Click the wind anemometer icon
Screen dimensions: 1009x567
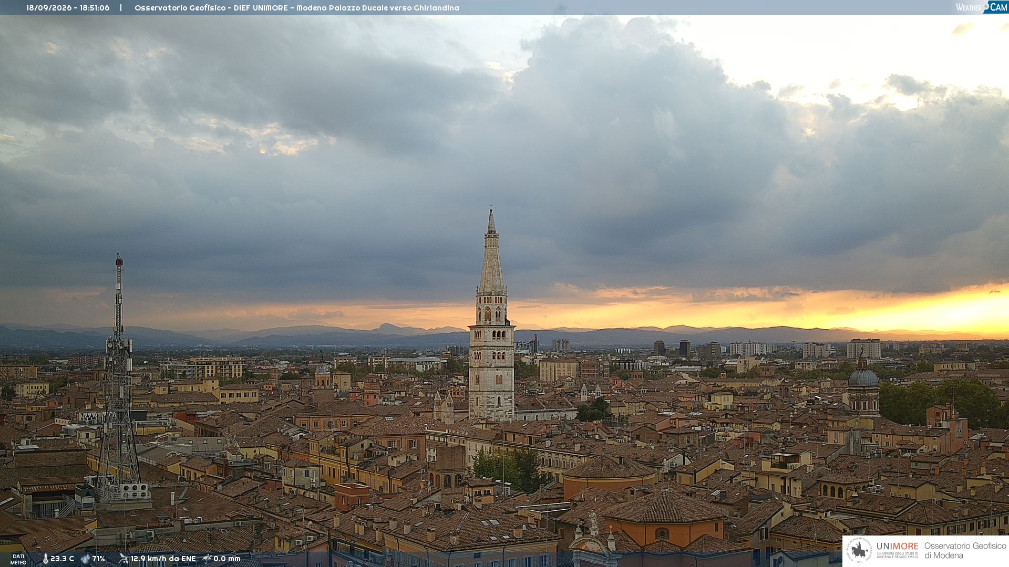click(123, 559)
